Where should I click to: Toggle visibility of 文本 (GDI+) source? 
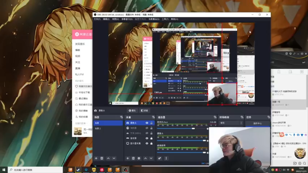coord(147,133)
